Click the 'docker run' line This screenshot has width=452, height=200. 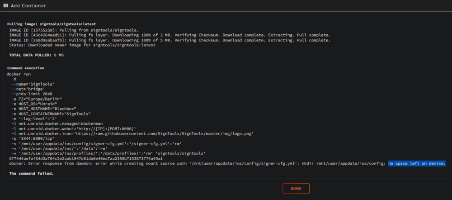(19, 74)
